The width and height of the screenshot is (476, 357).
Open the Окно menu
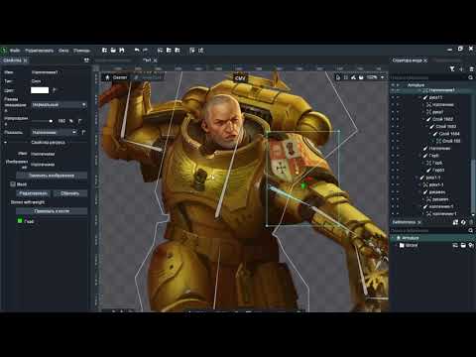click(63, 51)
